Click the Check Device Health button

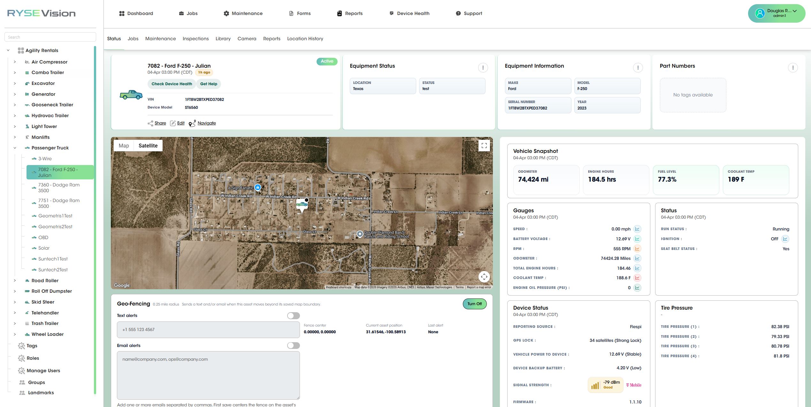tap(172, 84)
